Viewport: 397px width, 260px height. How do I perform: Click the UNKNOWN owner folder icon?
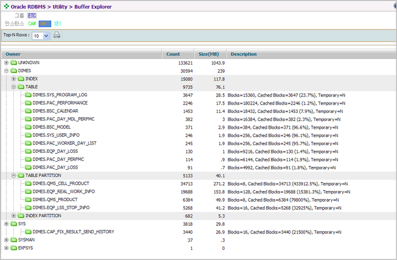coord(14,63)
